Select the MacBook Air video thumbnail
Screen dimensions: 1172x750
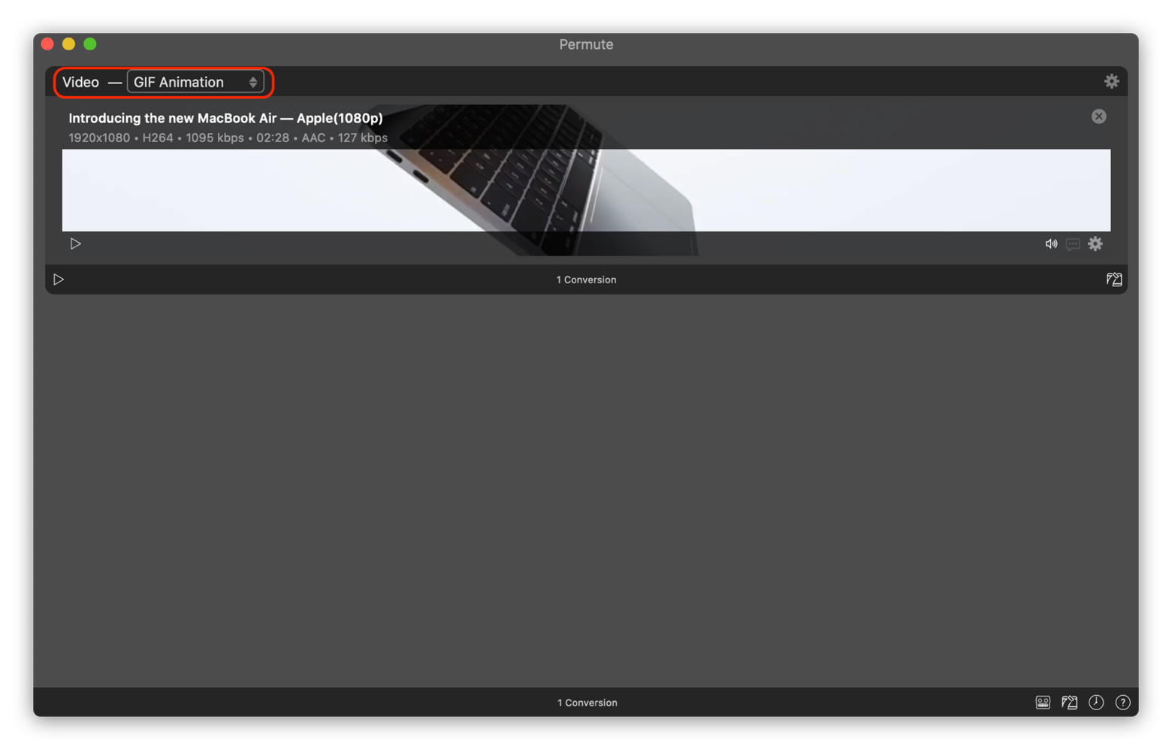(586, 190)
